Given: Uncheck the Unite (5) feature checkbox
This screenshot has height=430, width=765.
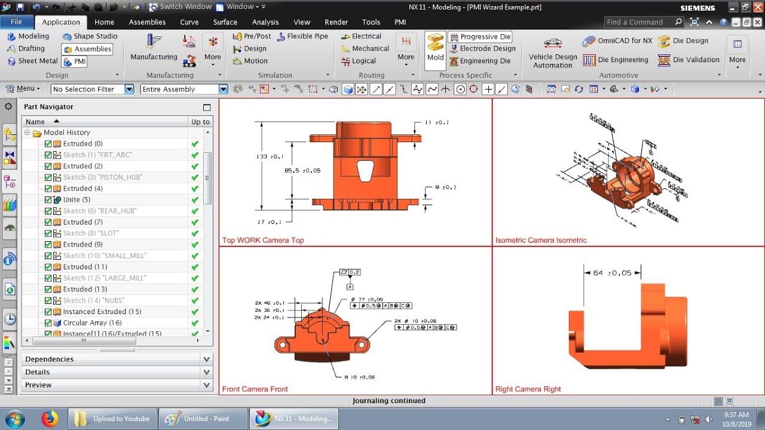Looking at the screenshot, I should pos(48,200).
